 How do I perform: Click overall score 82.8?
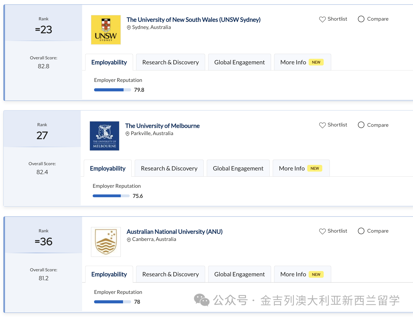pyautogui.click(x=43, y=66)
